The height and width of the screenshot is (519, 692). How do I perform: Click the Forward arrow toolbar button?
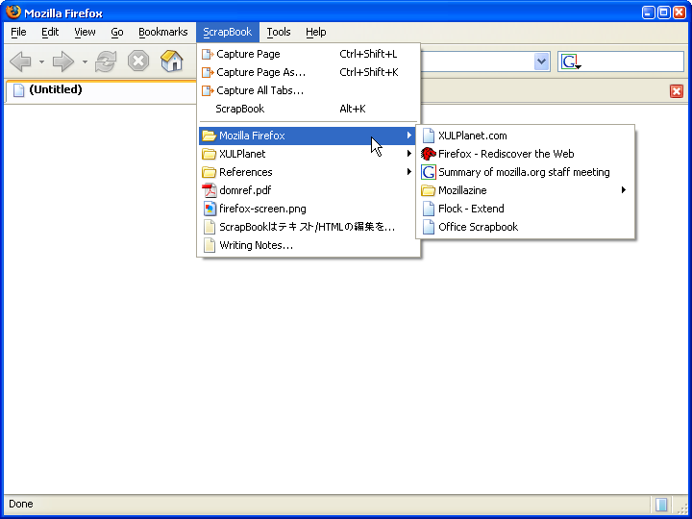(63, 62)
